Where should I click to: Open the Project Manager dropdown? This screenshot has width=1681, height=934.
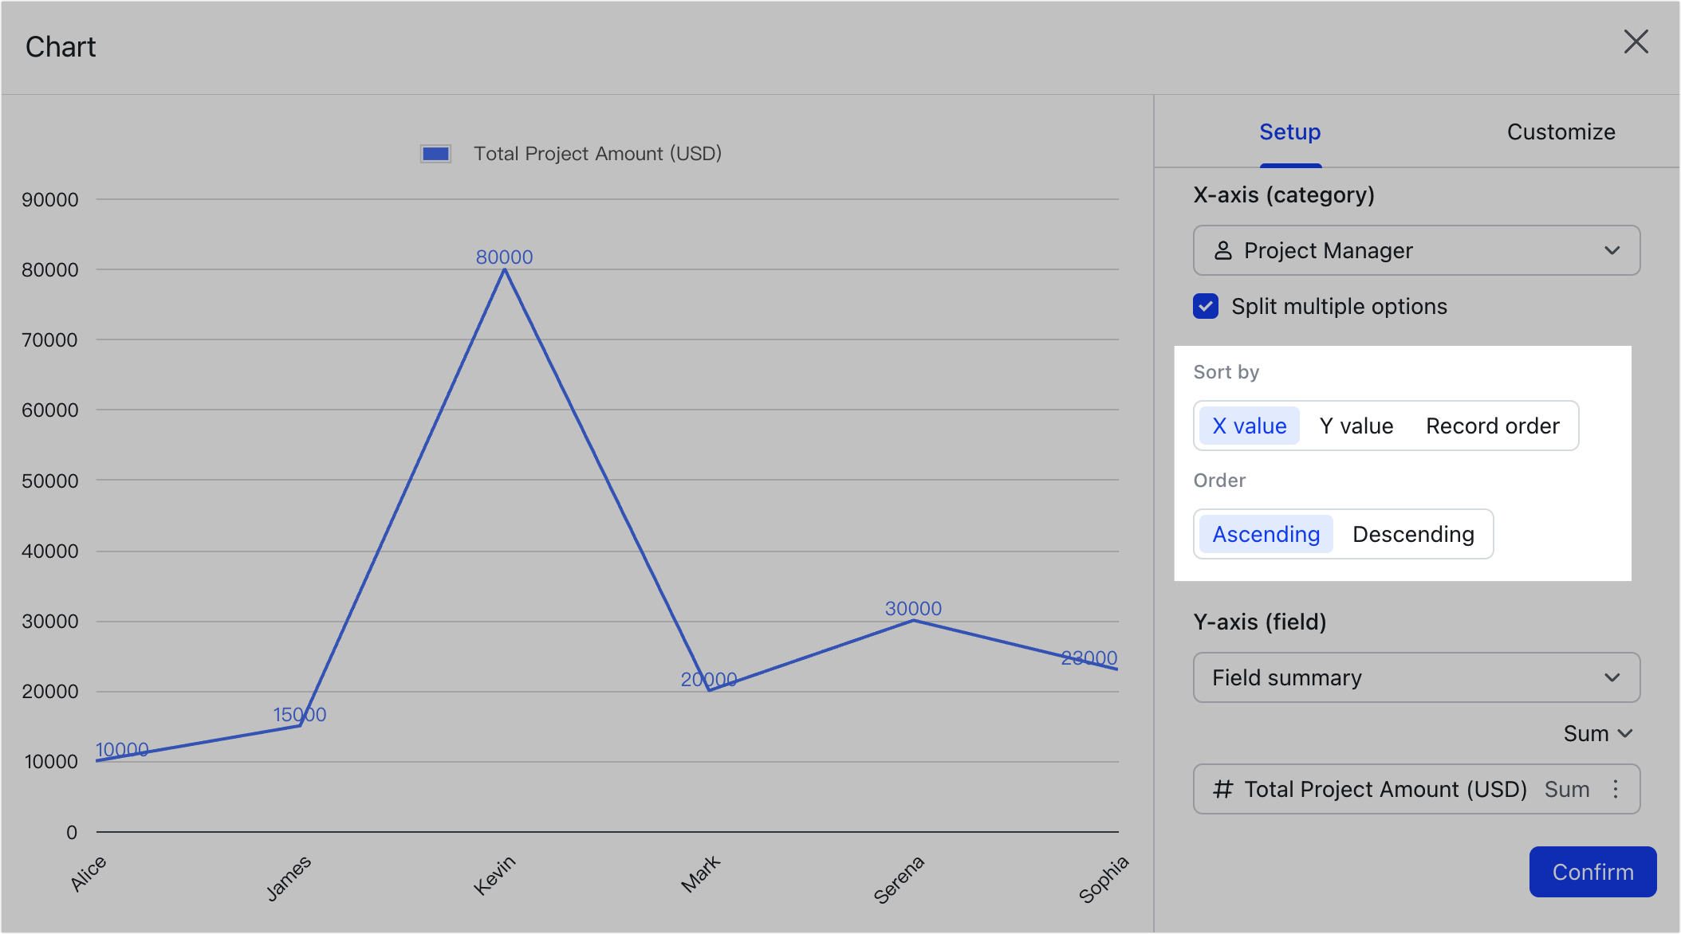1416,250
